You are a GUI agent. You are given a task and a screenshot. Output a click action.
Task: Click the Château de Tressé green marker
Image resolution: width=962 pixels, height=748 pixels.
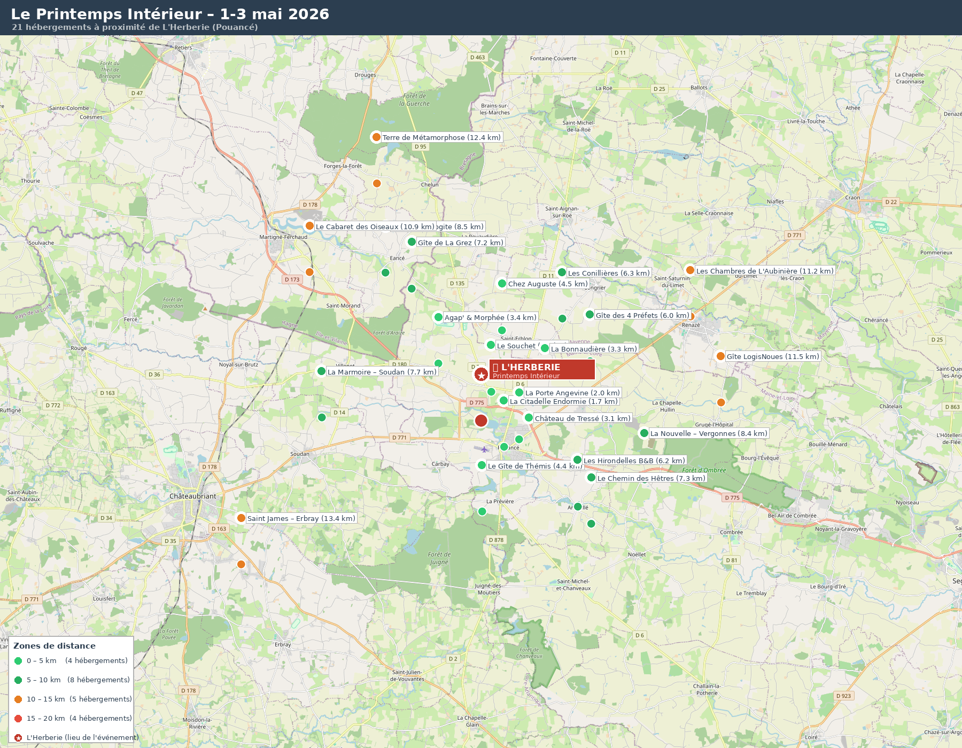pyautogui.click(x=529, y=418)
